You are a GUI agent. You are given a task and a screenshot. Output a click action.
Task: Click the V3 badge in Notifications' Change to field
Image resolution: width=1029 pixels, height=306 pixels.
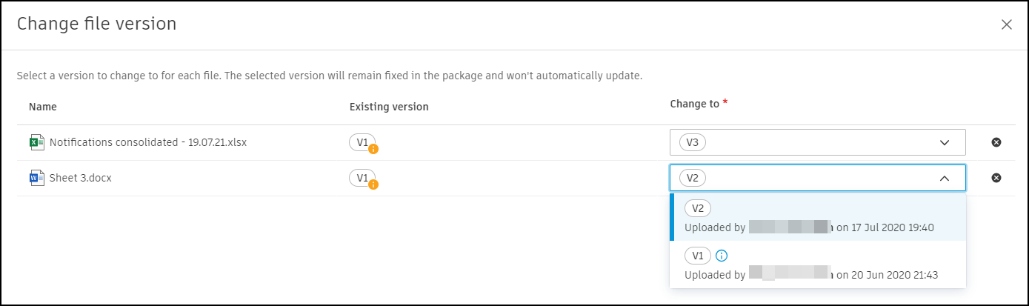click(692, 142)
